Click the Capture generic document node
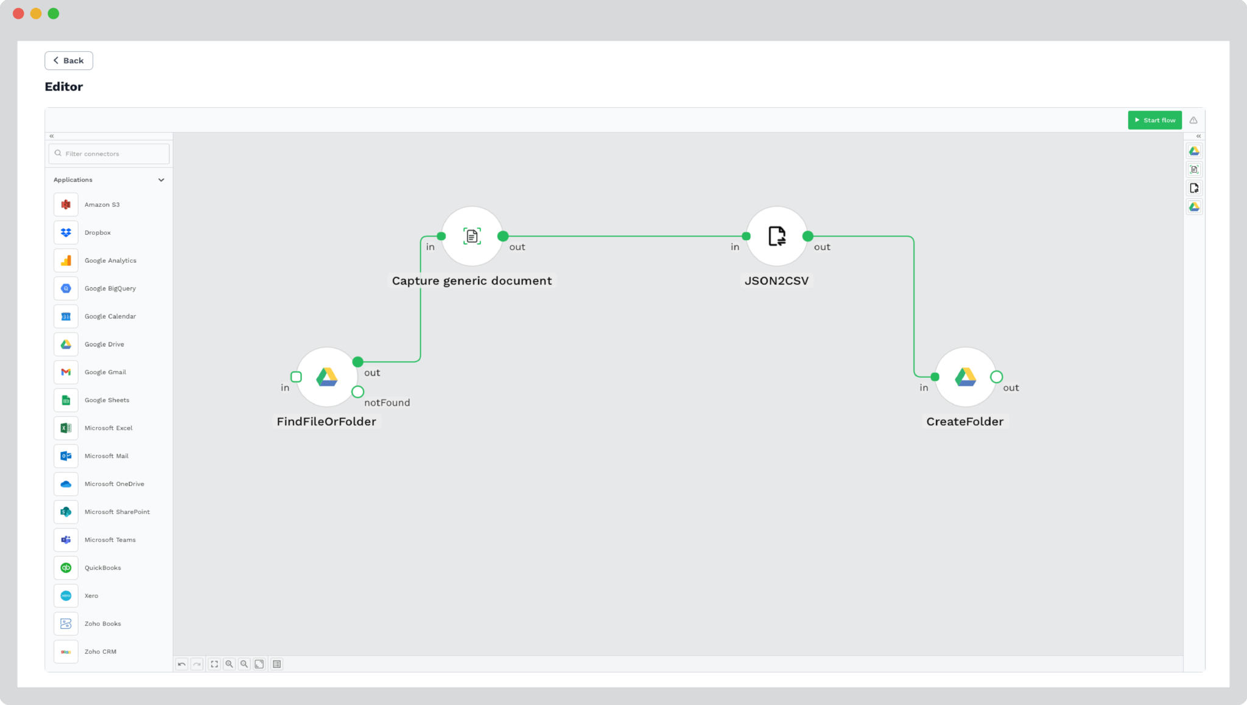Image resolution: width=1247 pixels, height=705 pixels. [472, 237]
